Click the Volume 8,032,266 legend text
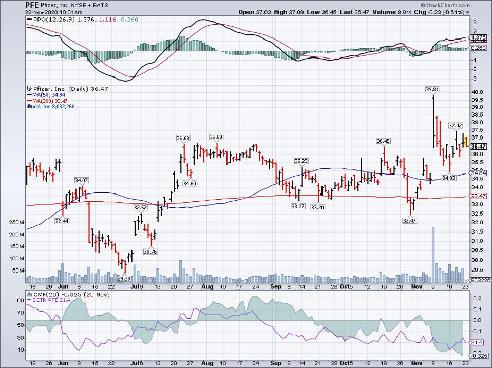 tap(53, 107)
